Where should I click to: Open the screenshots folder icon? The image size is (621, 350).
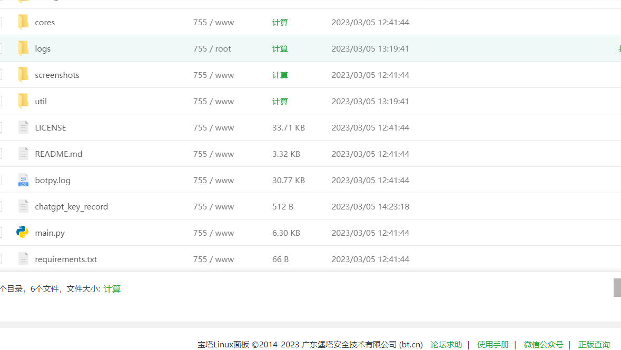point(23,75)
